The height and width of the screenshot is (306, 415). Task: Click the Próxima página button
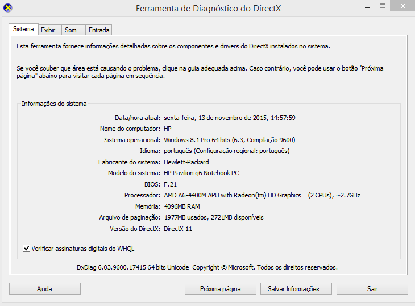tap(220, 289)
